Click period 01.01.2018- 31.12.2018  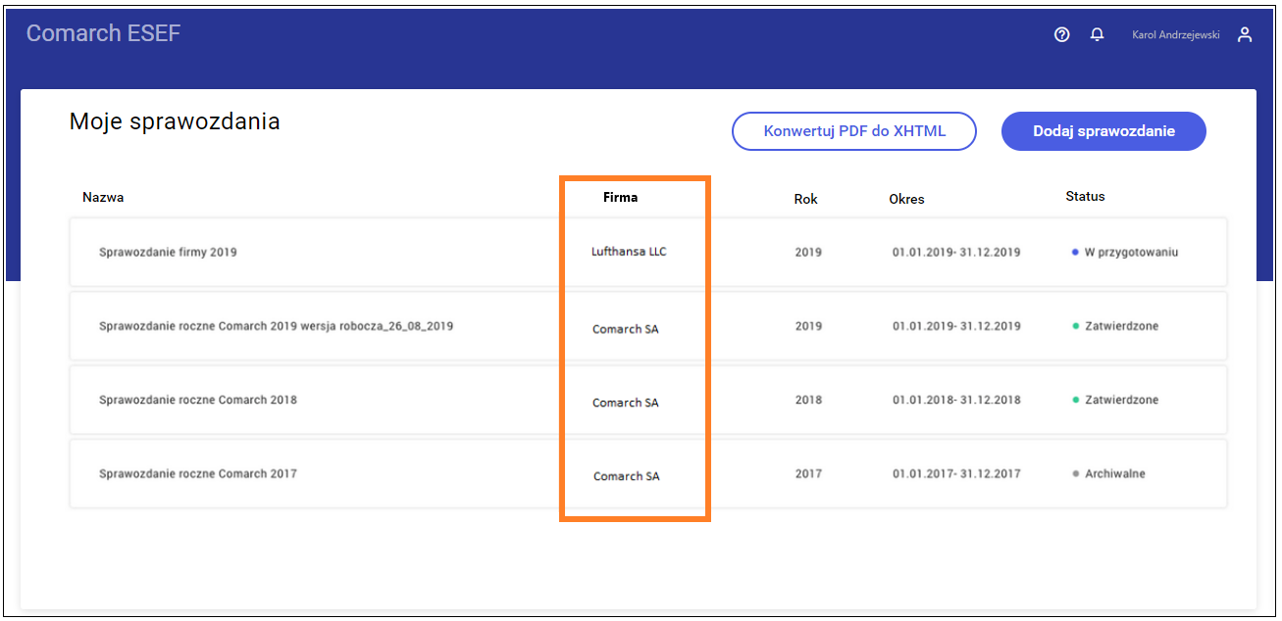956,400
